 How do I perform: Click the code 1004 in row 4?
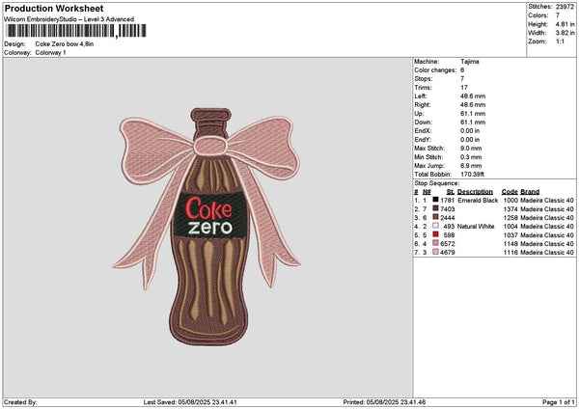coord(510,227)
